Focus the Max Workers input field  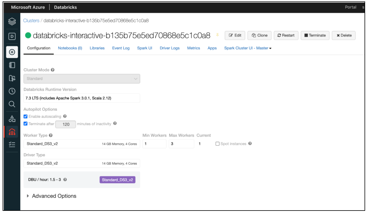[x=182, y=144]
